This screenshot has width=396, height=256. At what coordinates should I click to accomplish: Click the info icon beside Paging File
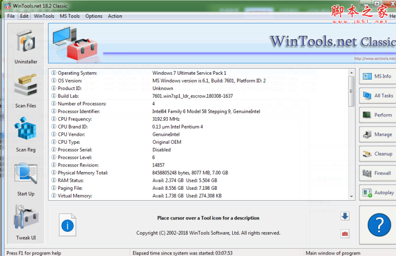54,188
